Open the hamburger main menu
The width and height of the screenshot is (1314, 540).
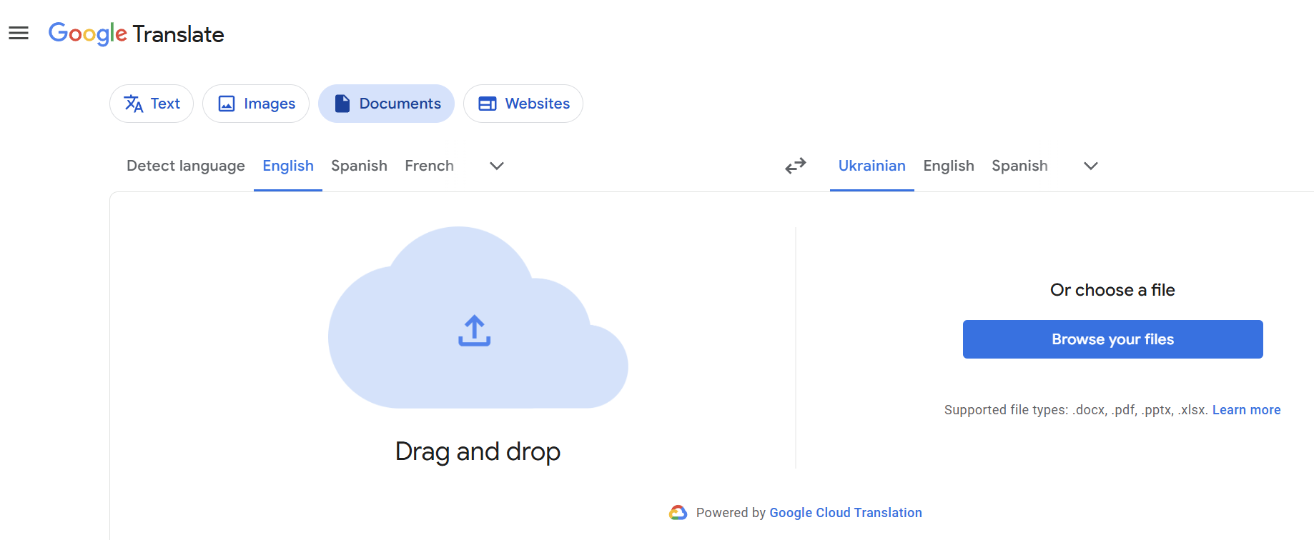(19, 33)
